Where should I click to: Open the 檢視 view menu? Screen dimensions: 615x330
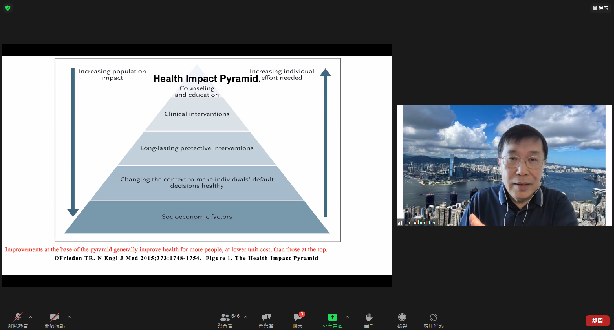click(x=600, y=8)
